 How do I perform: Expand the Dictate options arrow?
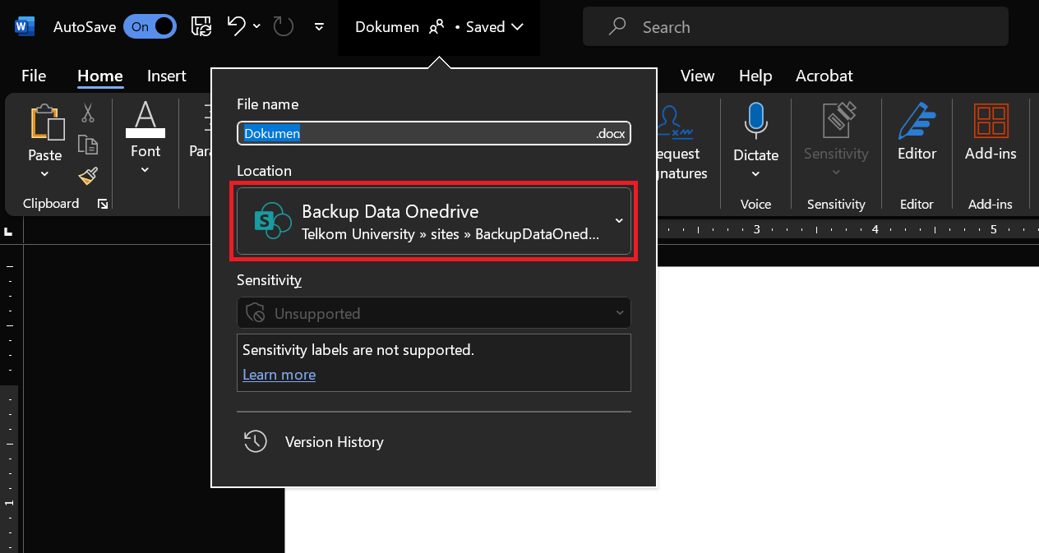755,173
